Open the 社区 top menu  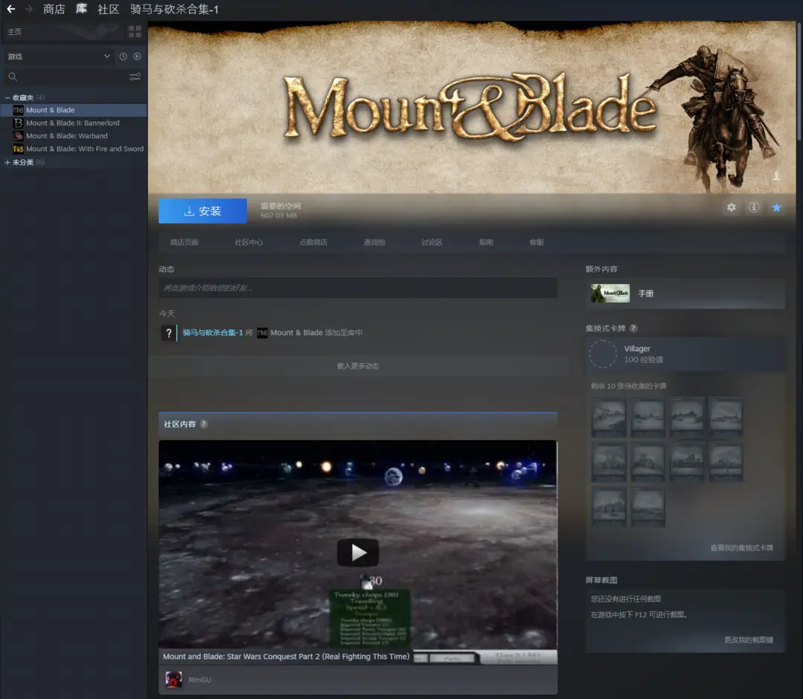[x=108, y=9]
